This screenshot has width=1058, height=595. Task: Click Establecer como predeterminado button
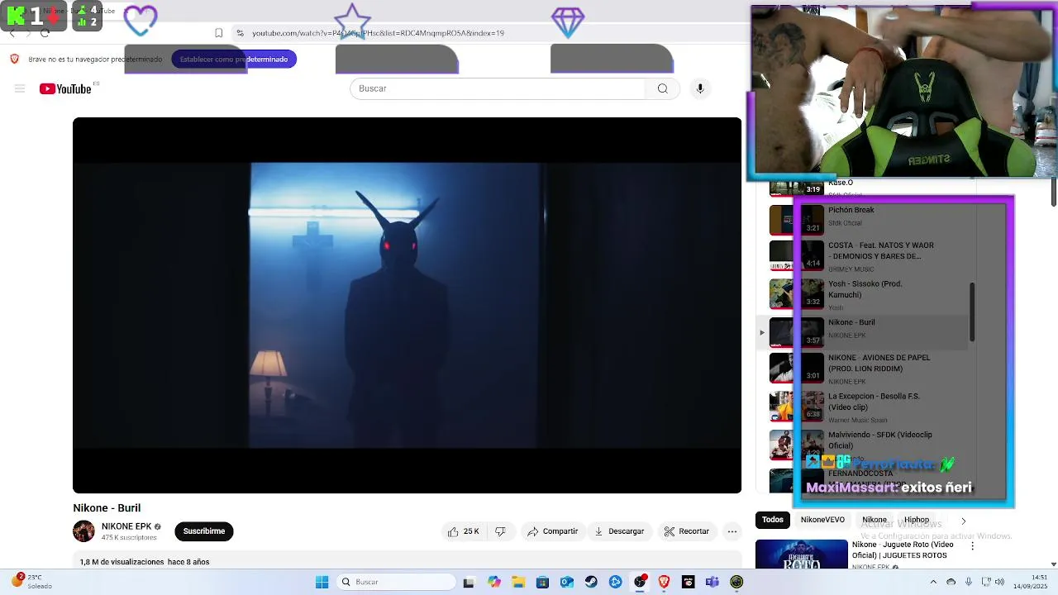click(x=234, y=59)
